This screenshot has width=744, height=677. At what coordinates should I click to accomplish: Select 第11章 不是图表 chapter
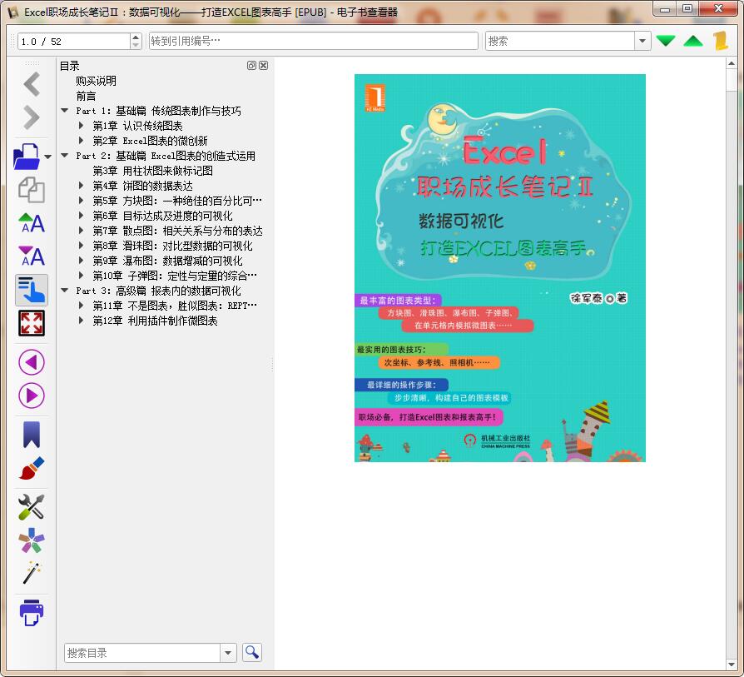click(x=175, y=306)
